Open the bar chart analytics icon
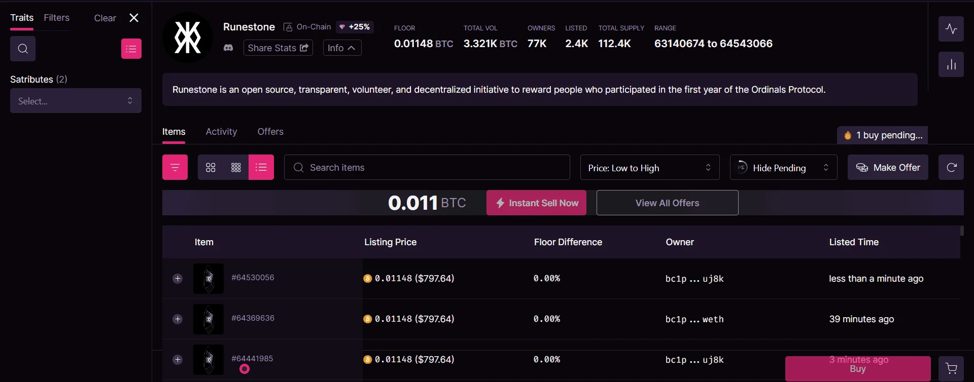 [951, 64]
